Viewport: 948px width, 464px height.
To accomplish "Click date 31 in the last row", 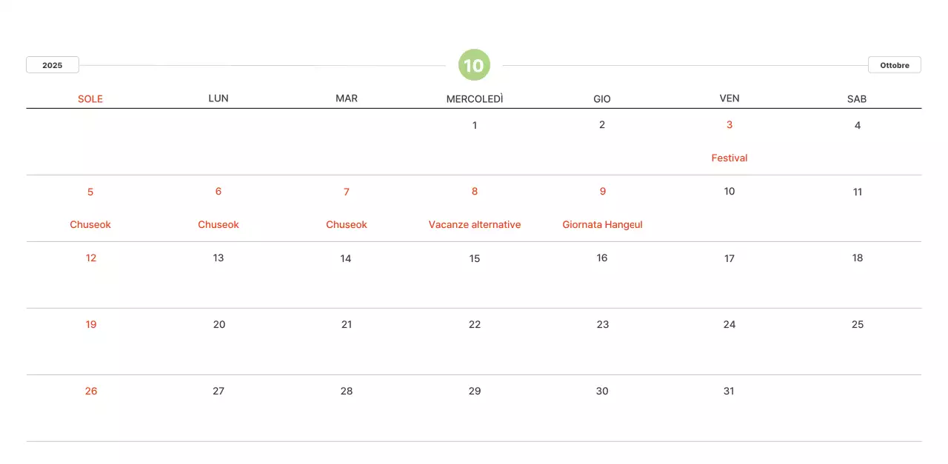I will [729, 391].
